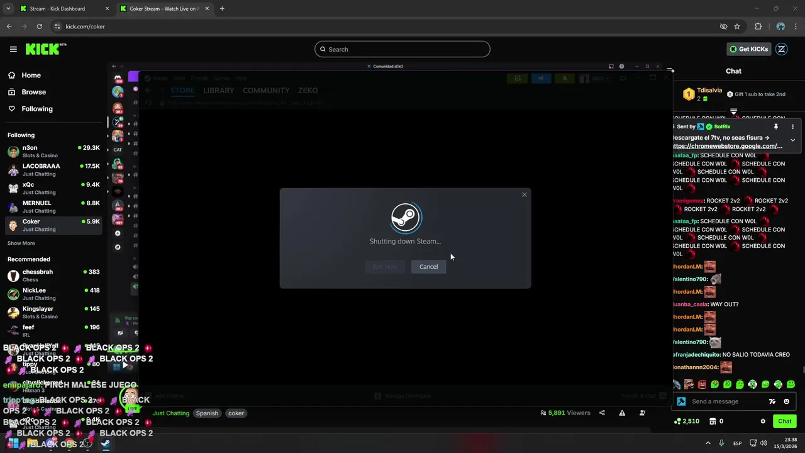The image size is (805, 453).
Task: Bookmark this page with star icon
Action: (x=737, y=26)
